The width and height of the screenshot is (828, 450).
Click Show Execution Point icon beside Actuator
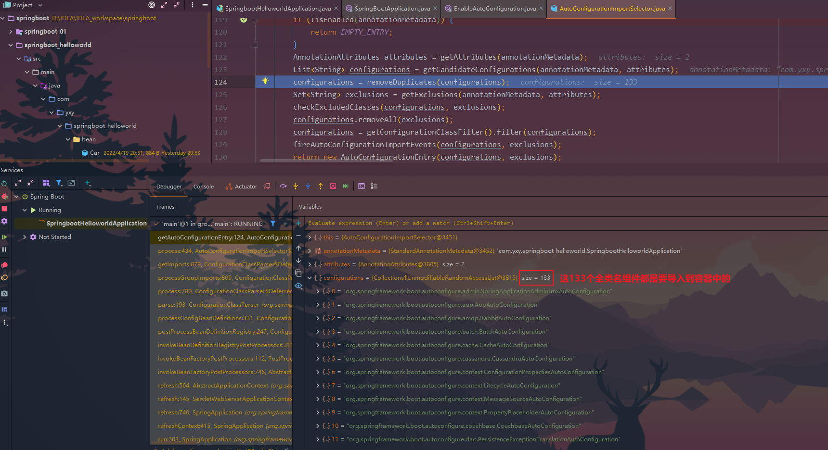(267, 186)
